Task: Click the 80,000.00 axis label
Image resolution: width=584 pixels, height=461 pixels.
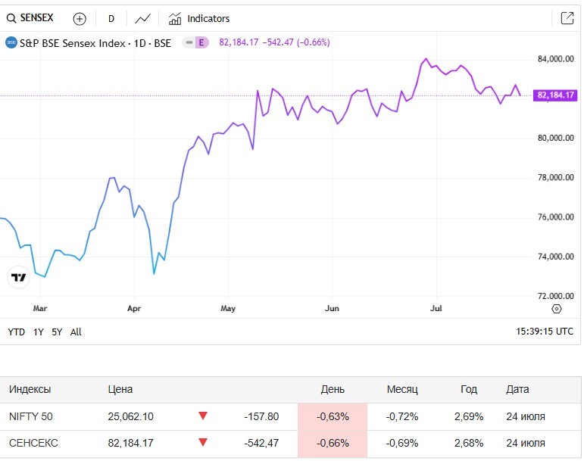Action: tap(555, 138)
